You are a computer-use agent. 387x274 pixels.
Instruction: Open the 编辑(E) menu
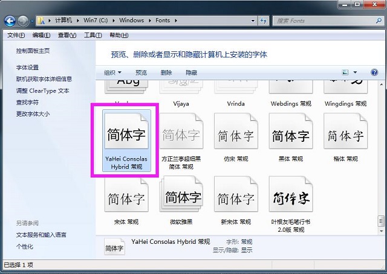click(41, 35)
